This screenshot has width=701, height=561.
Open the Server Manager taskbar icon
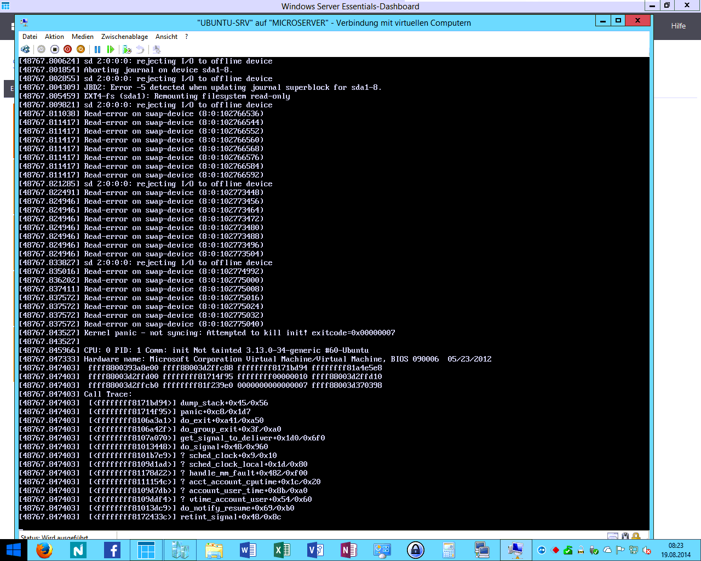pos(180,550)
